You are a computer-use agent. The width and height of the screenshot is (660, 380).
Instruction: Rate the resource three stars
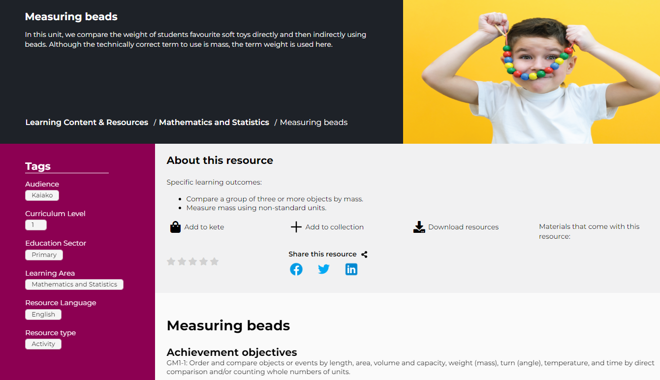193,261
